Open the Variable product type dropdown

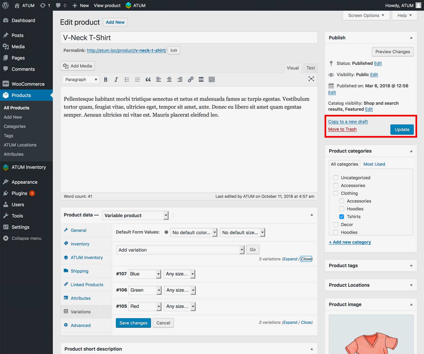point(136,215)
